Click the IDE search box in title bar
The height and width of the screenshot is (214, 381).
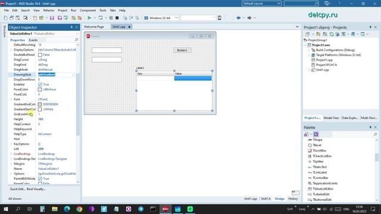pos(301,4)
